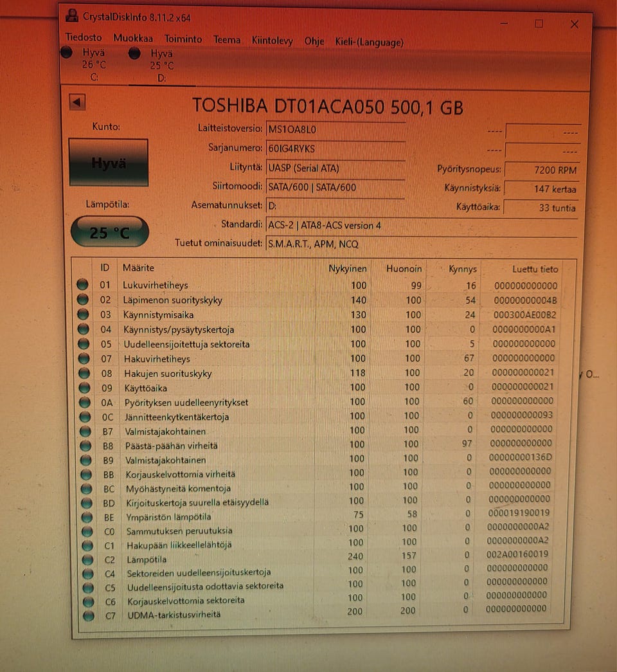
Task: Open the Ohje menu
Action: point(314,41)
